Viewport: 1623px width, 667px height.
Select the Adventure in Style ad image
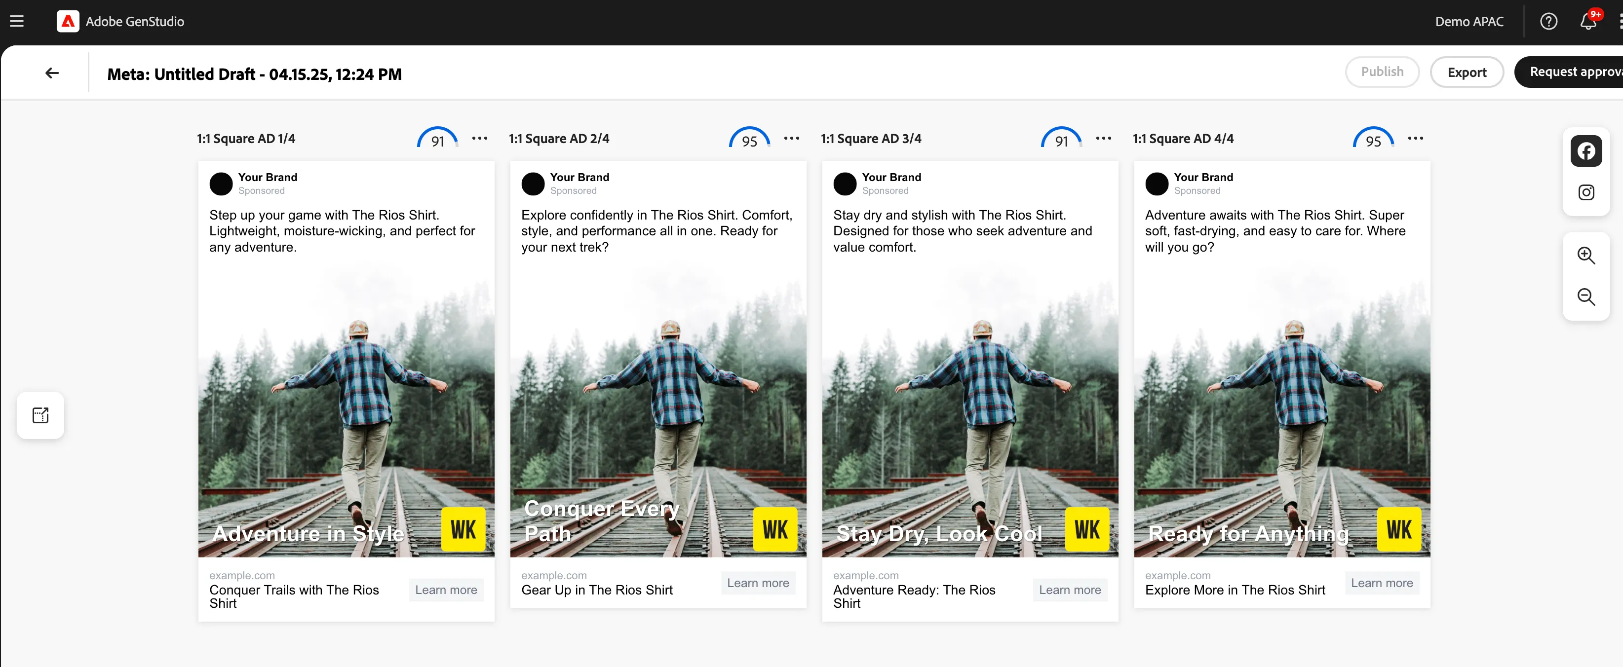[x=346, y=409]
